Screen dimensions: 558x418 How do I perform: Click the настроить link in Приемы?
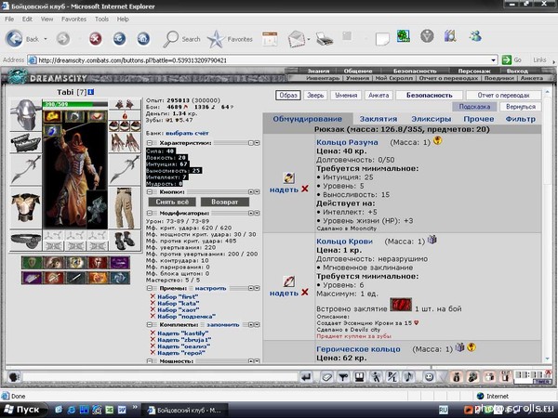[210, 288]
